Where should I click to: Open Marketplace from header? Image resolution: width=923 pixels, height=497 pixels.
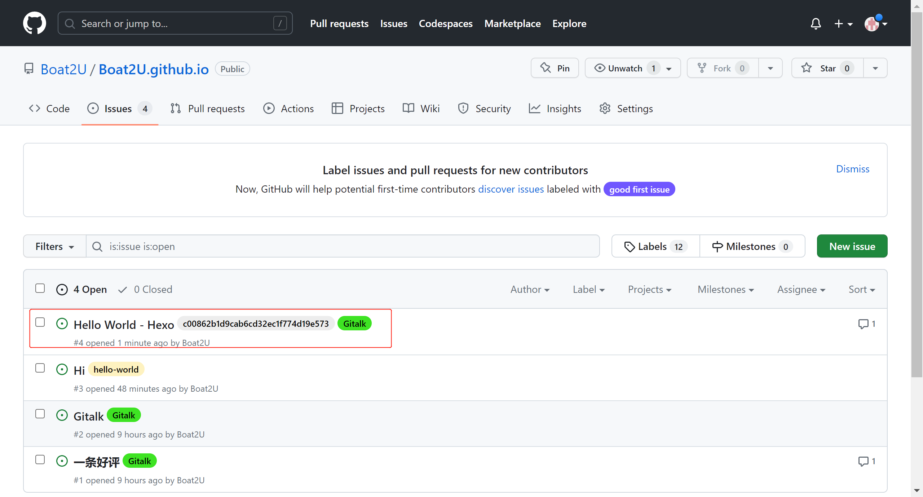512,23
